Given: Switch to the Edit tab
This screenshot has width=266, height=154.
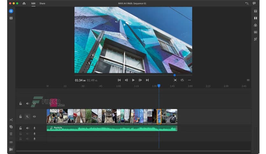Looking at the screenshot, I should point(33,3).
